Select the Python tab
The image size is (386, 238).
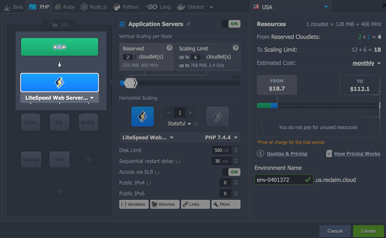[x=126, y=7]
